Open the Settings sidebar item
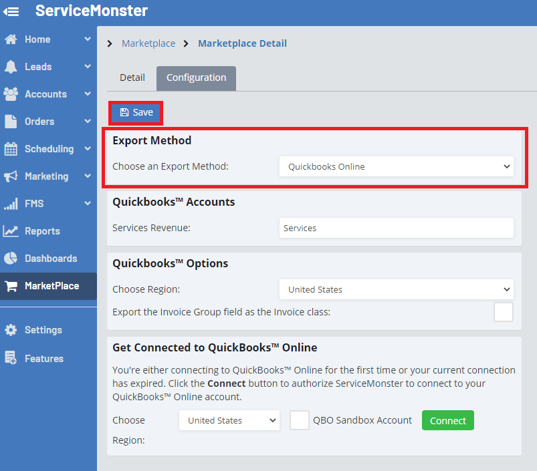This screenshot has width=537, height=471. click(x=41, y=329)
